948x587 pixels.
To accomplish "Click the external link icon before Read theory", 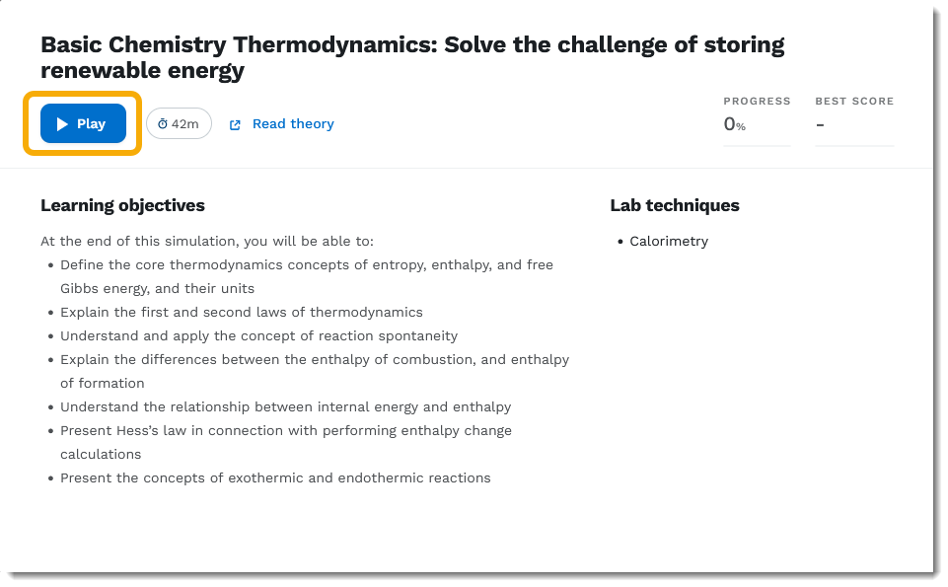I will 235,125.
